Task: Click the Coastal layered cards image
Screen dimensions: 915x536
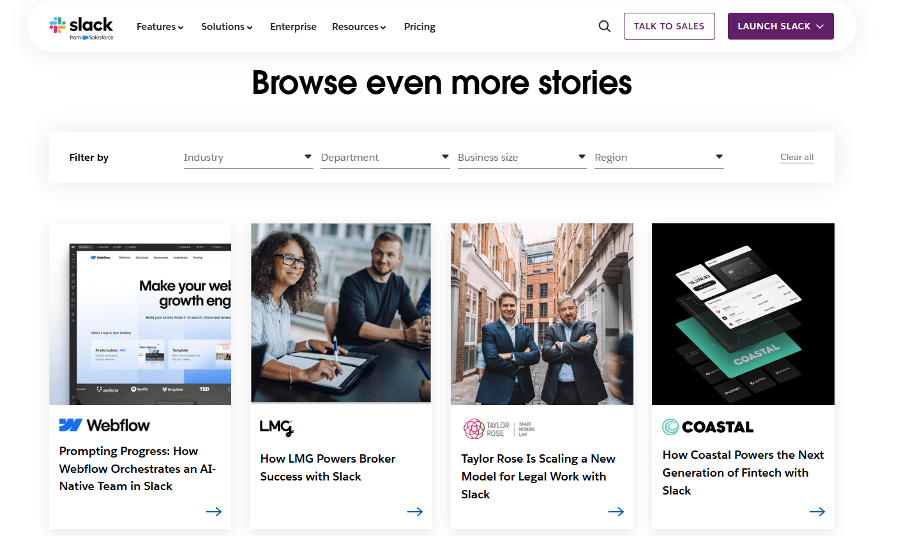Action: coord(743,314)
